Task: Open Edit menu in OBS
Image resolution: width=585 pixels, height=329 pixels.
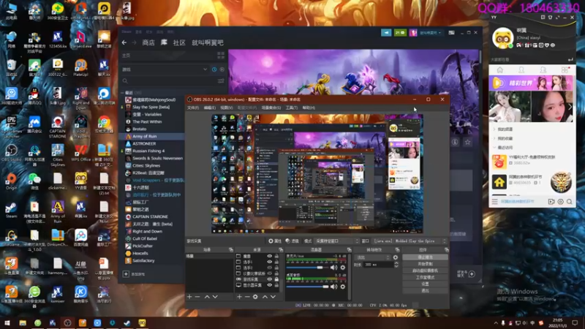Action: click(x=210, y=107)
